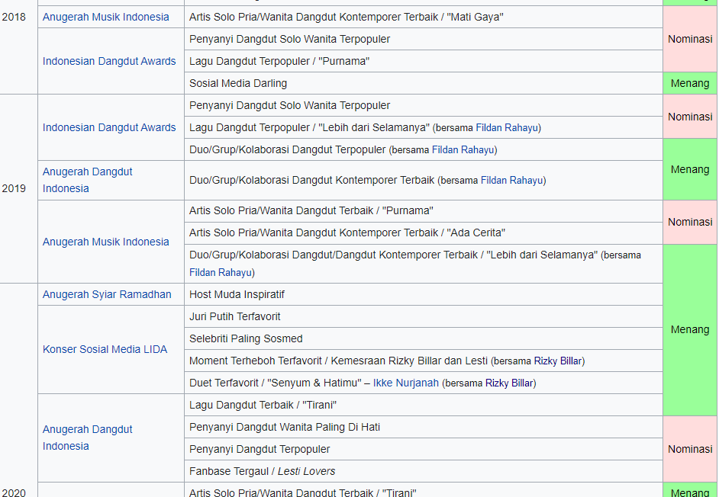This screenshot has height=497, width=719.
Task: Open the Ikke Nurjanah link
Action: [406, 383]
